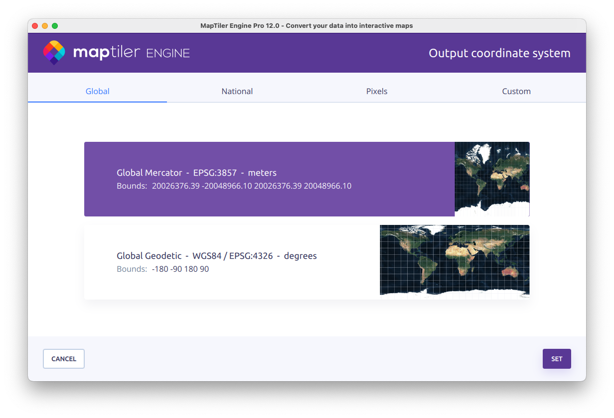
Task: Minimize the window with yellow button
Action: click(x=45, y=26)
